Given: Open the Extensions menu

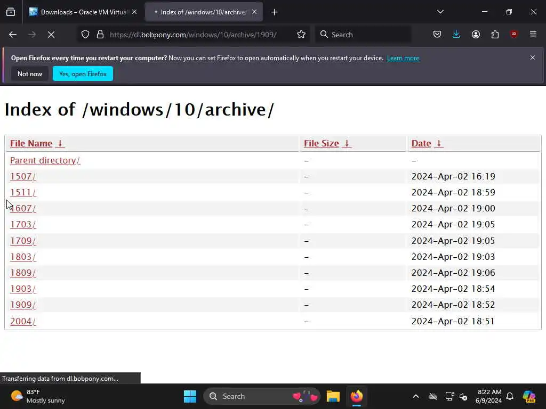Looking at the screenshot, I should click(x=495, y=35).
